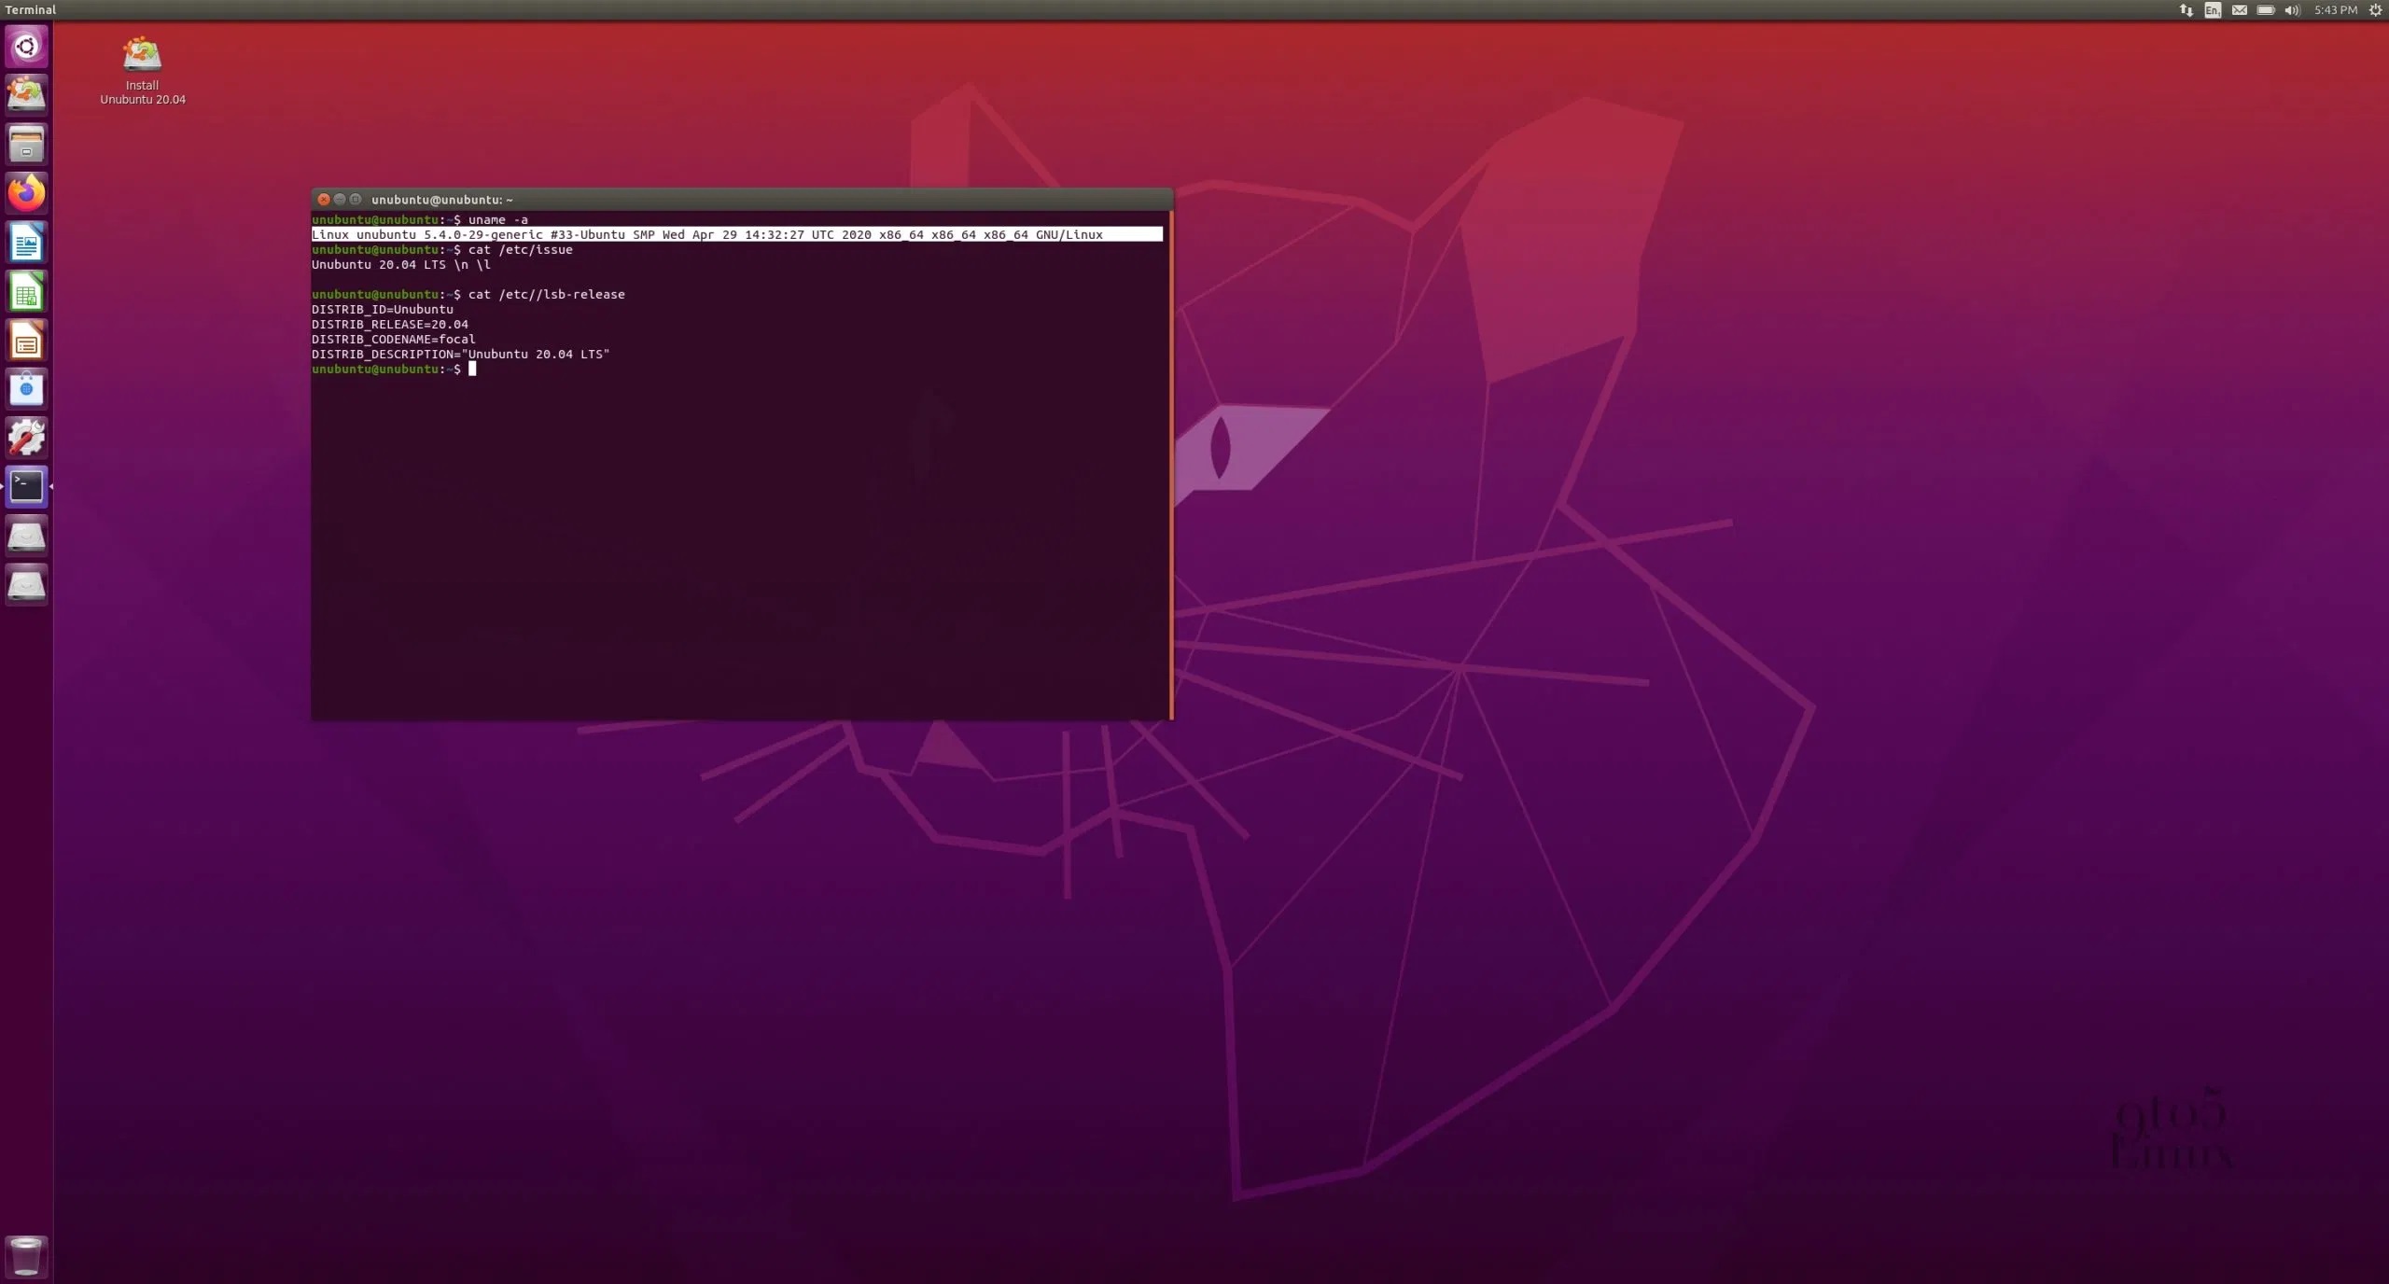This screenshot has width=2389, height=1284.
Task: Click the DISTRIB_RELEASE=20.04 line
Action: pos(390,325)
